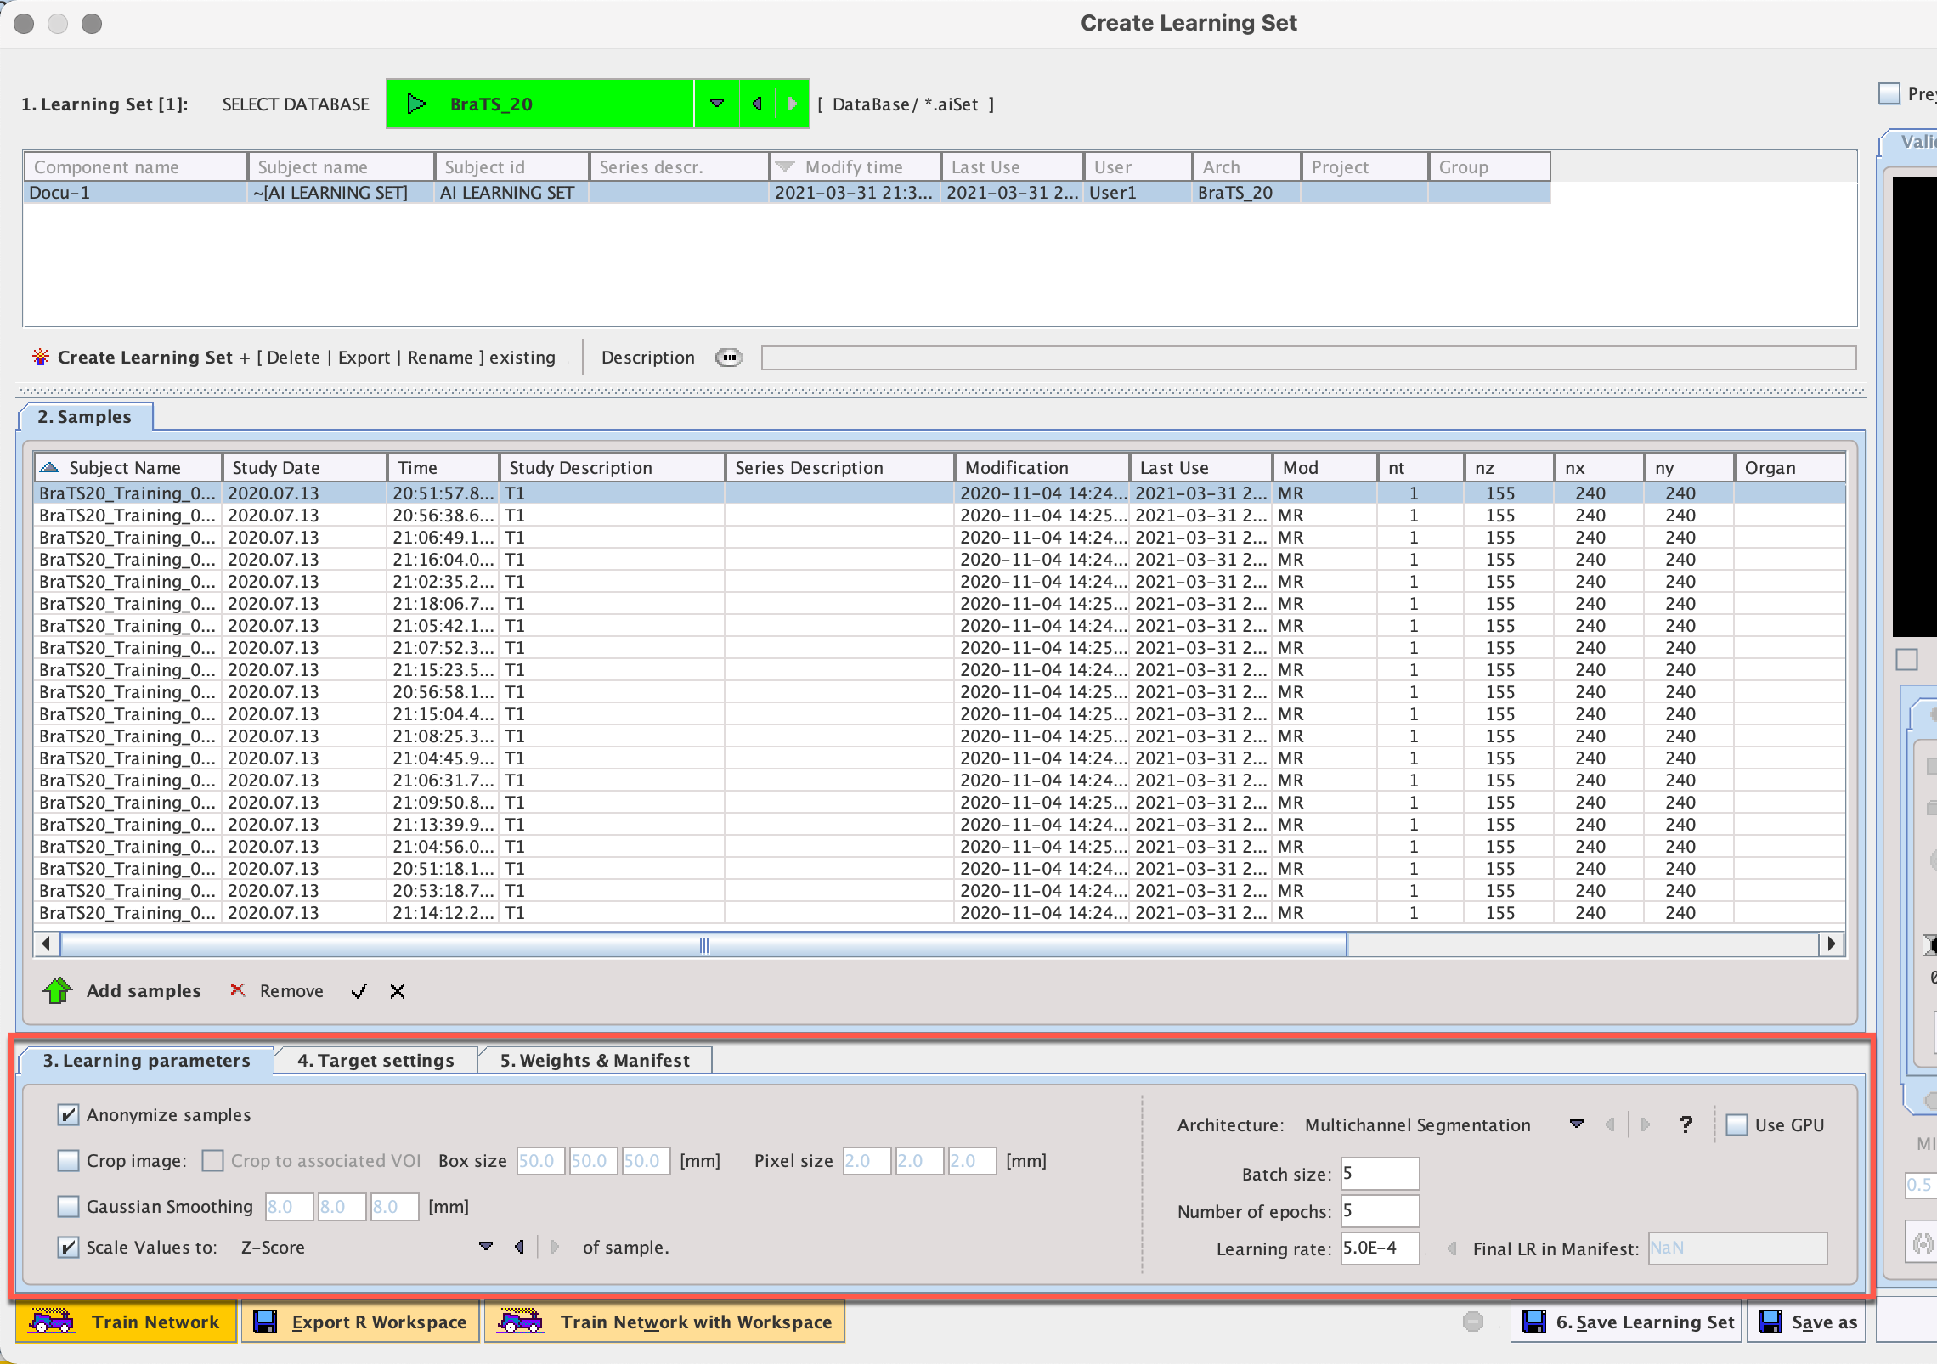Image resolution: width=1937 pixels, height=1364 pixels.
Task: Open the Z-Score scaling dropdown
Action: pyautogui.click(x=486, y=1247)
